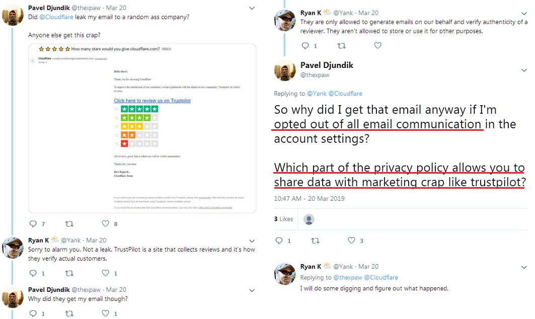The width and height of the screenshot is (535, 319).
Task: Retweet the "Did @Cloudflare leak my email" tweet
Action: pos(69,223)
